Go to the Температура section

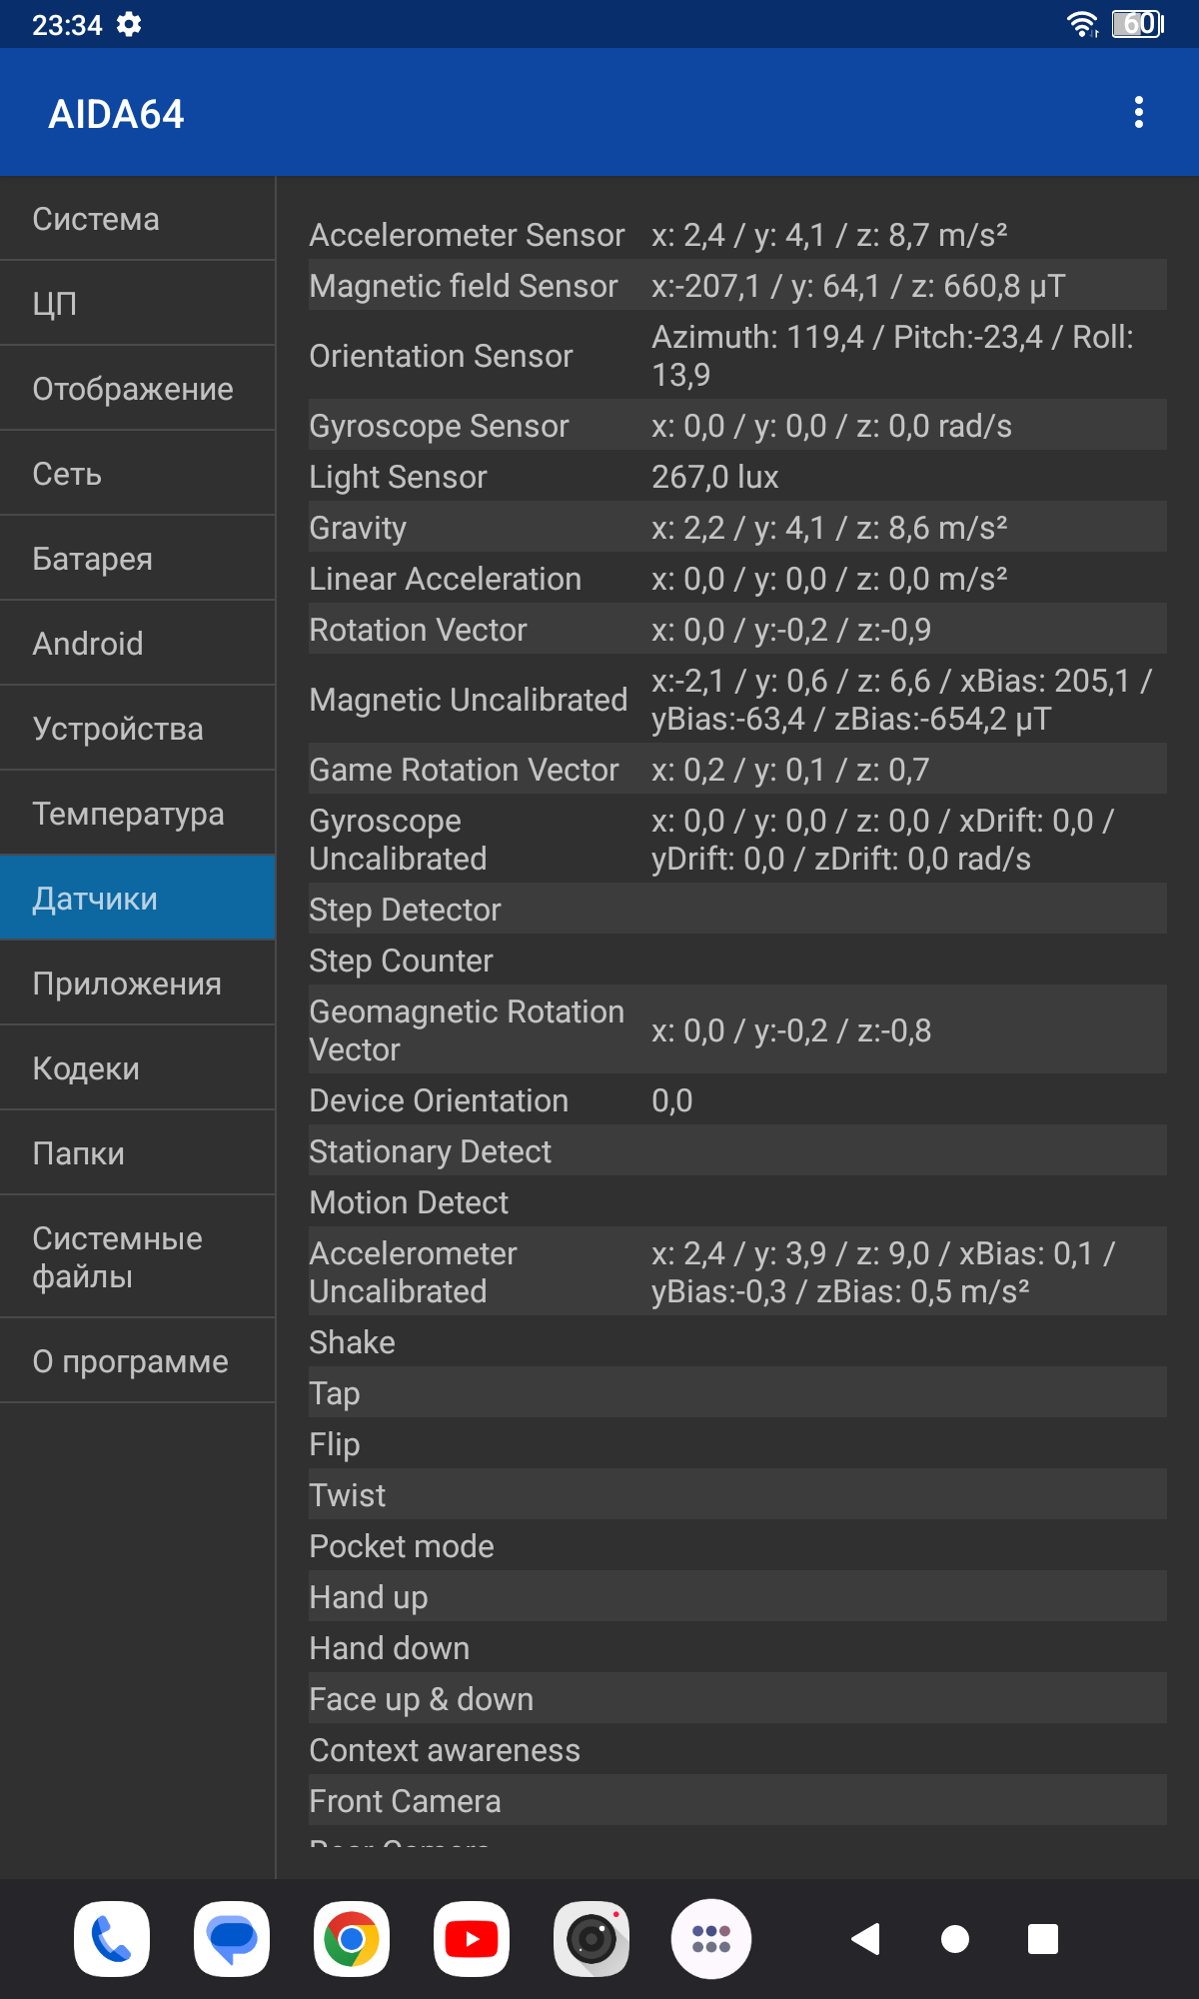(138, 814)
